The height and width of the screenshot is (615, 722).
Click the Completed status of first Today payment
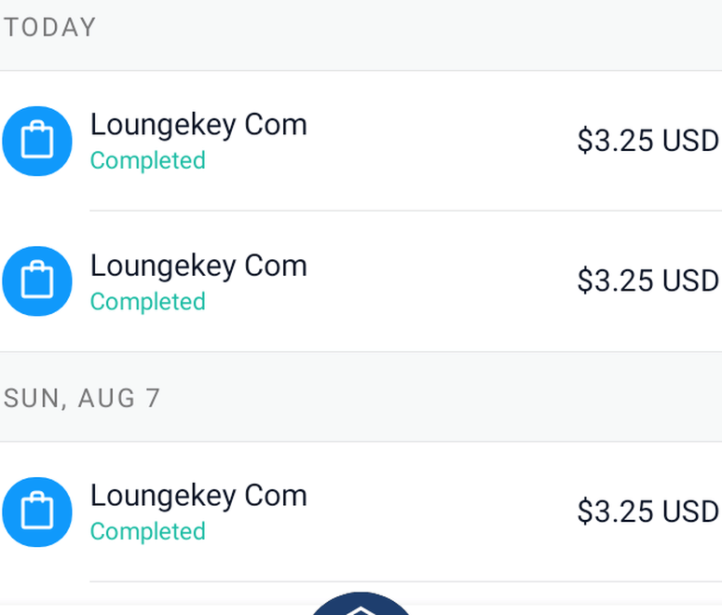pos(147,160)
